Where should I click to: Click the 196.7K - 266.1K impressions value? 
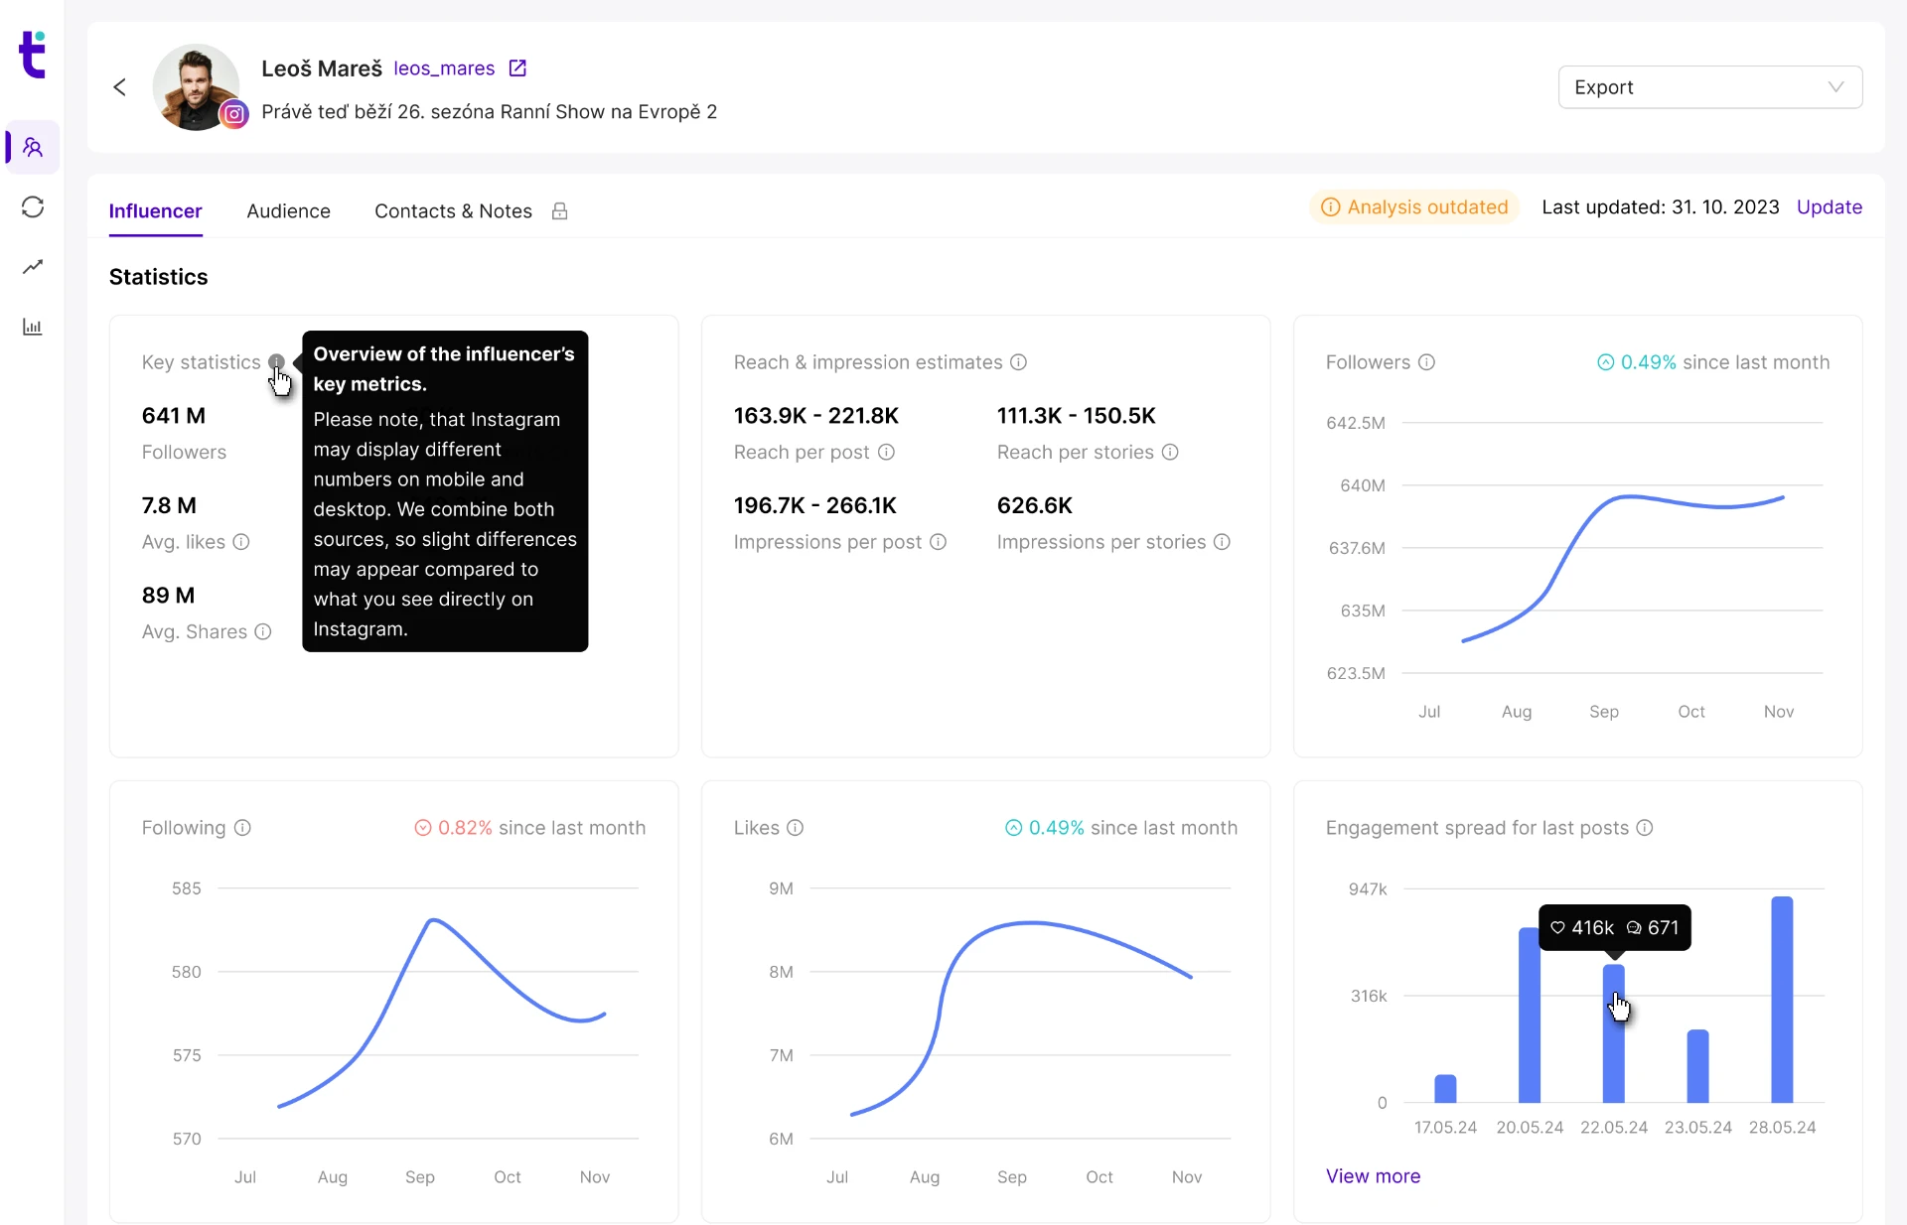coord(815,505)
